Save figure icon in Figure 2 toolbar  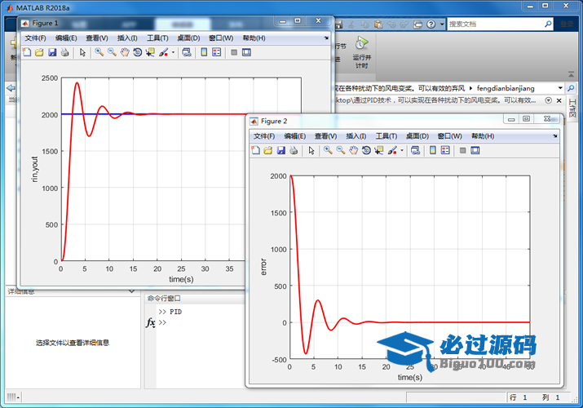pos(281,150)
